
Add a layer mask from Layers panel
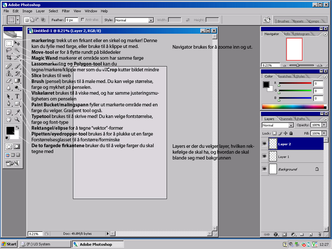coord(284,234)
